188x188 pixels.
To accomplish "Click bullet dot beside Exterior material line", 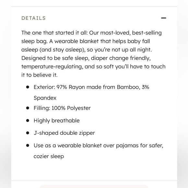I will (x=28, y=87).
